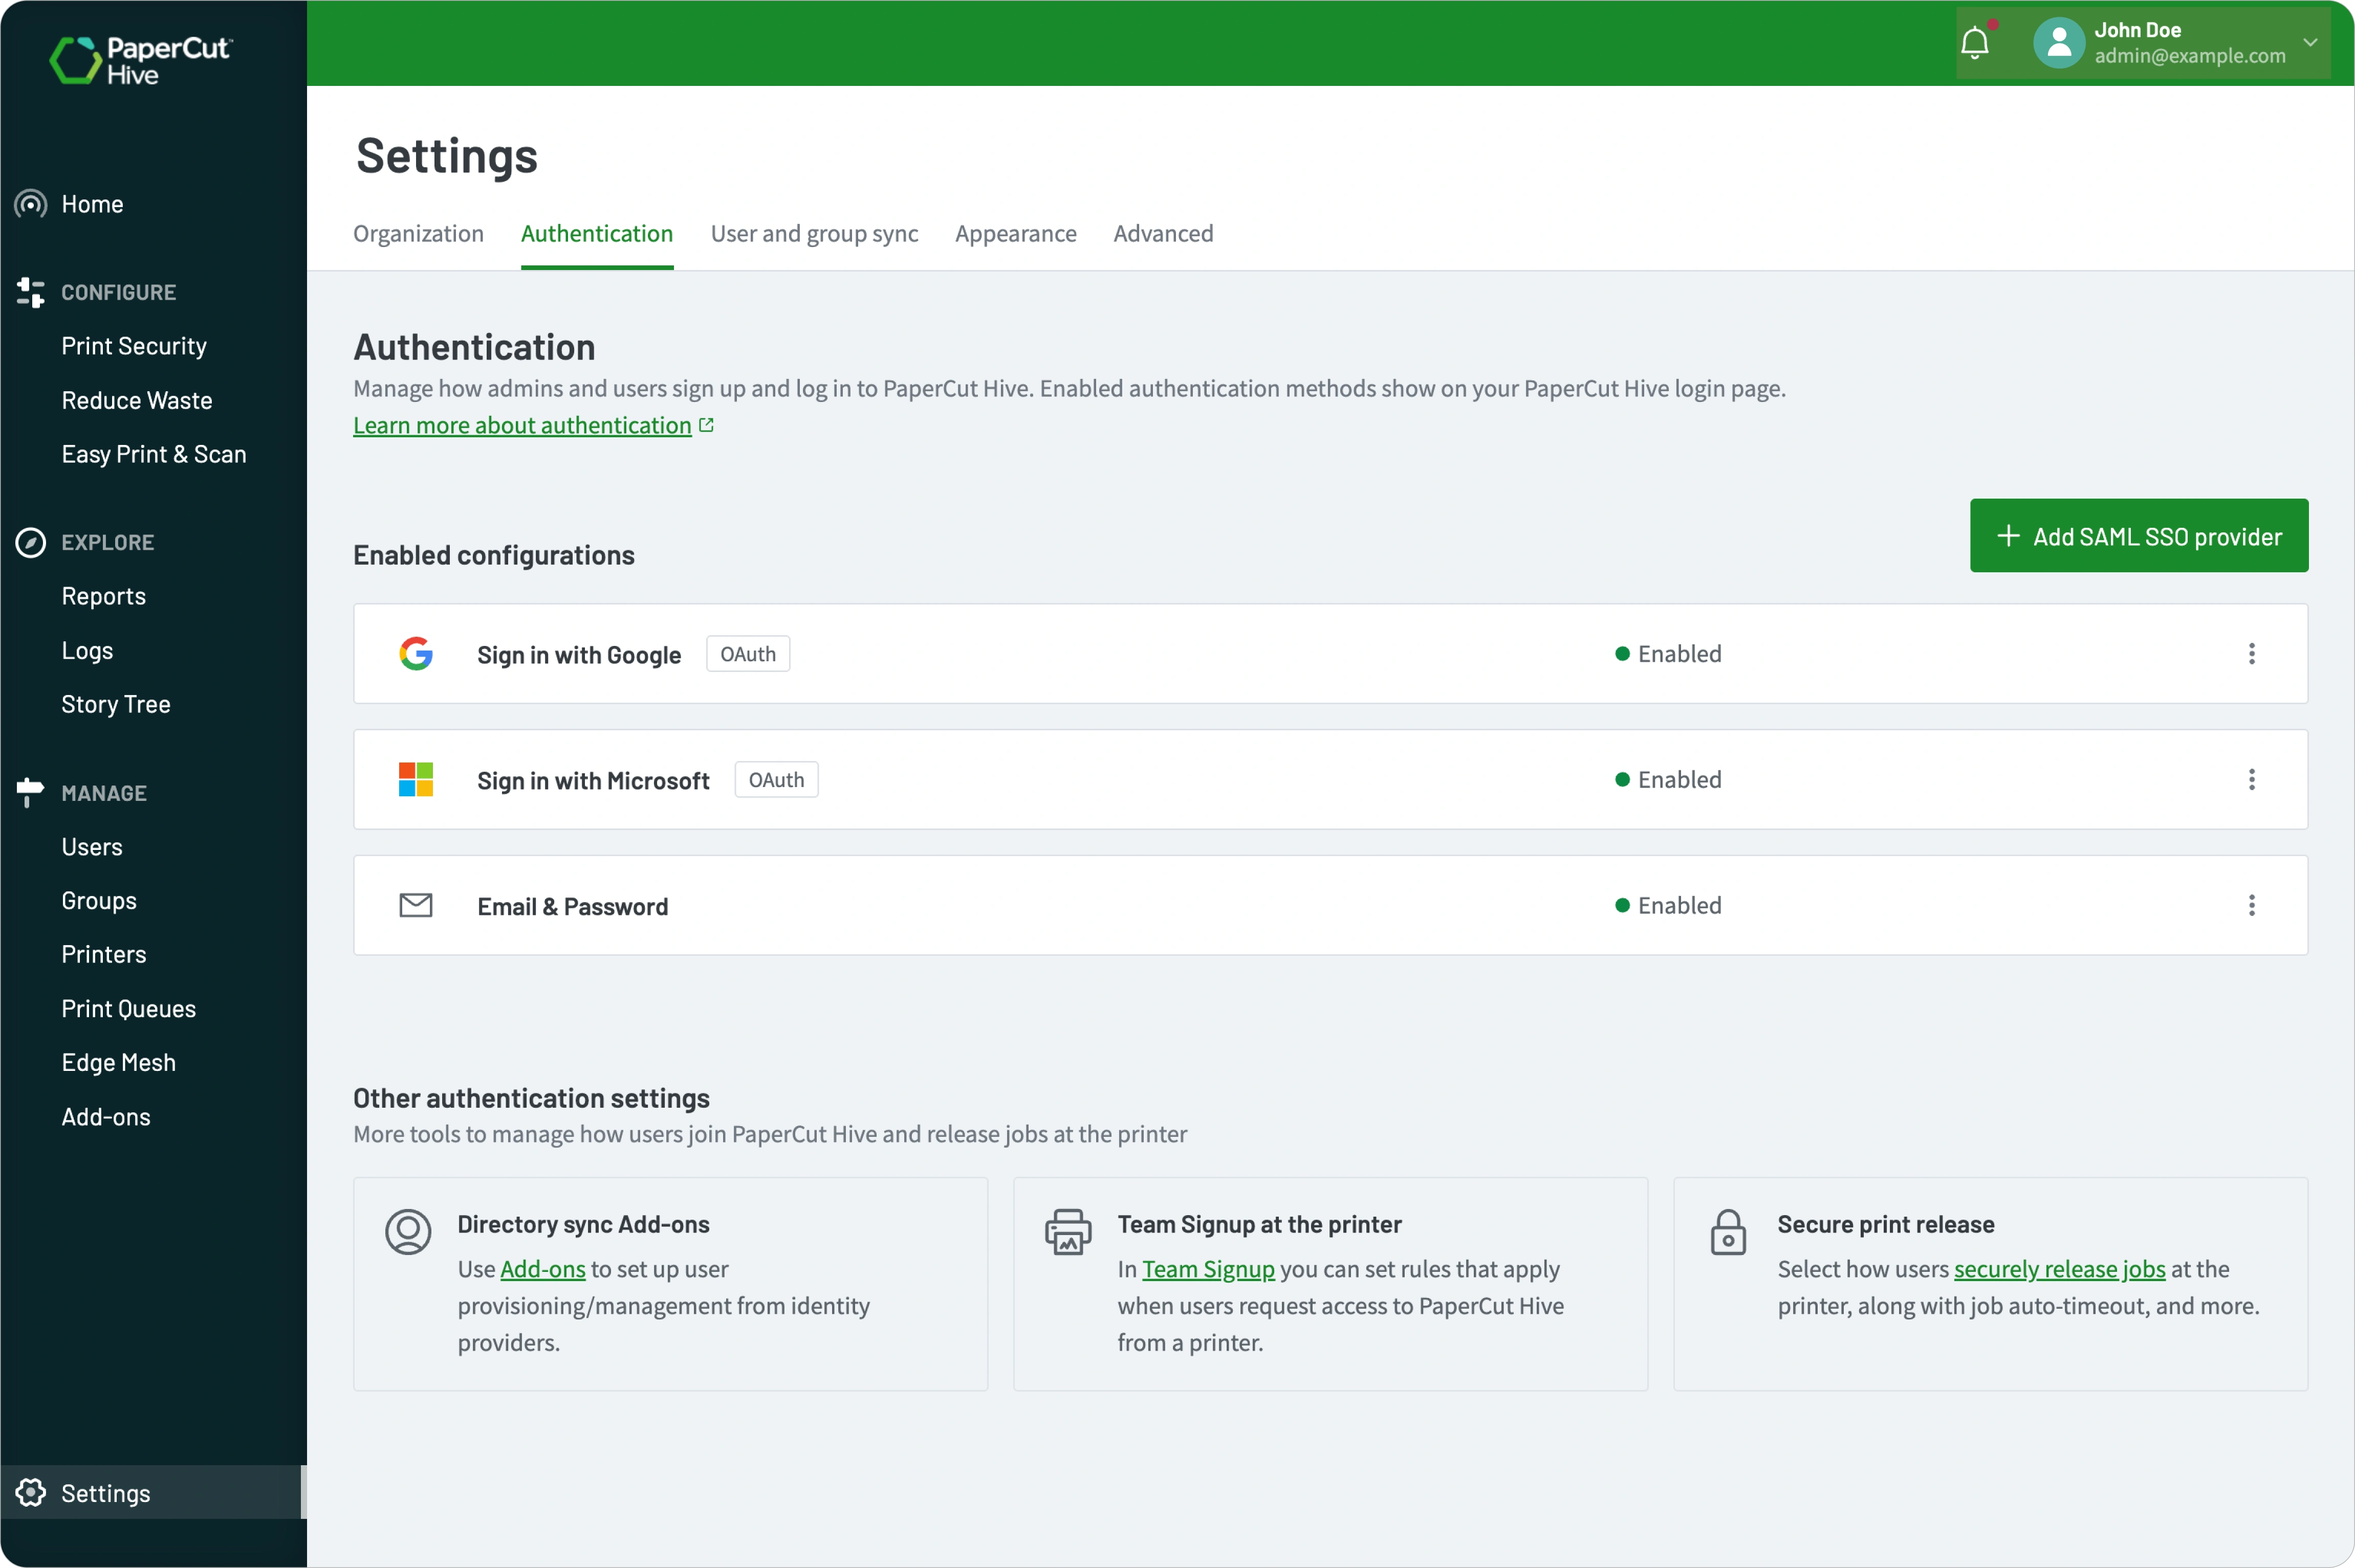Click the Configure sliders icon
Image resolution: width=2355 pixels, height=1568 pixels.
coord(31,292)
